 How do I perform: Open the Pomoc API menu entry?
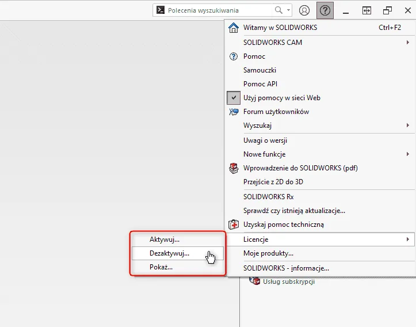coord(260,84)
